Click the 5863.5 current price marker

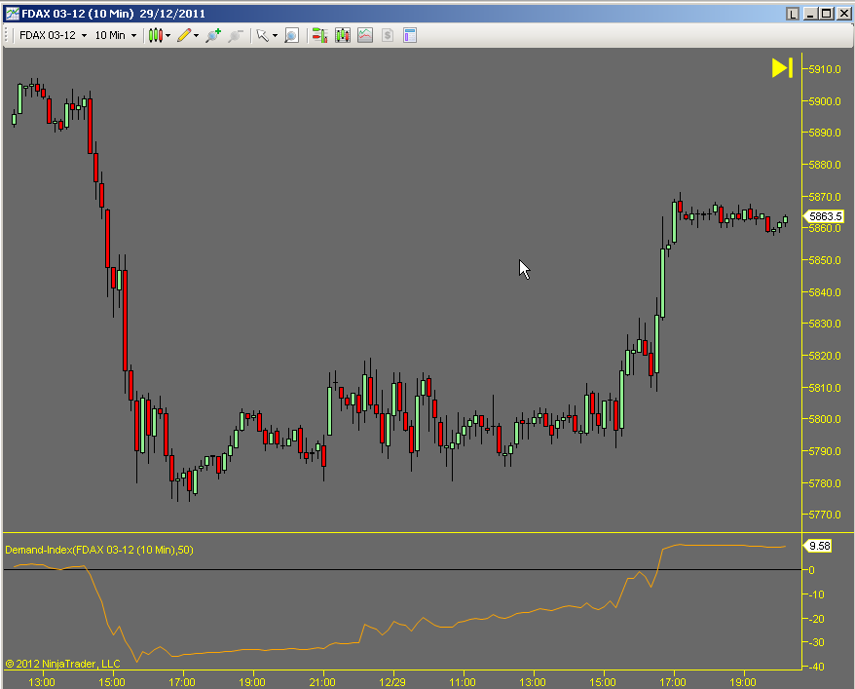point(824,216)
